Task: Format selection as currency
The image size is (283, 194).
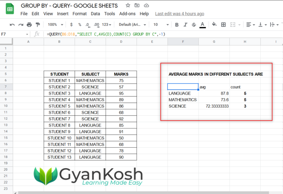Action: [71, 25]
